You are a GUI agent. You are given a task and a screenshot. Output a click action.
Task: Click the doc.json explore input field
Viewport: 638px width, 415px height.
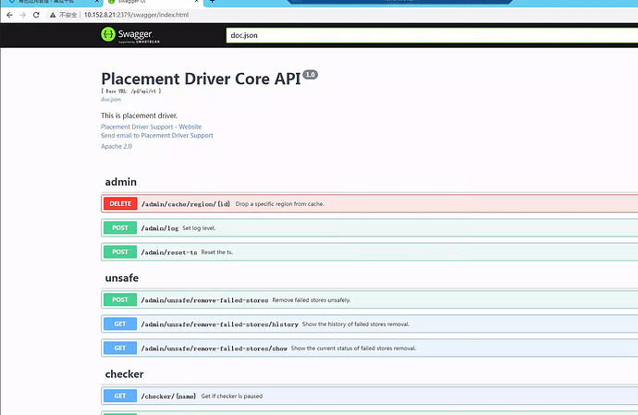pyautogui.click(x=432, y=35)
